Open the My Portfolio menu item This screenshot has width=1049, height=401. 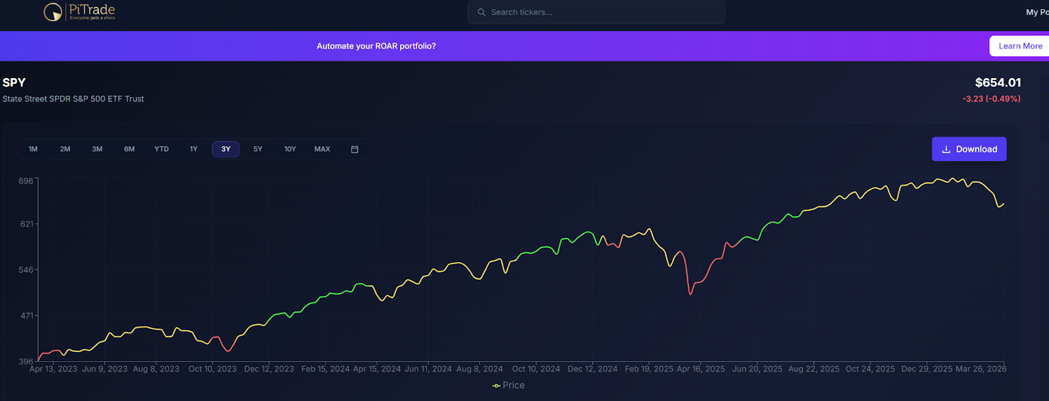tap(1037, 12)
